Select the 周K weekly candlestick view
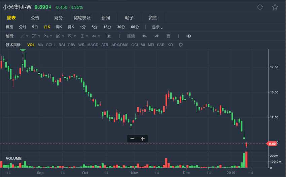Viewport: 286px width, 177px height. (x=59, y=27)
